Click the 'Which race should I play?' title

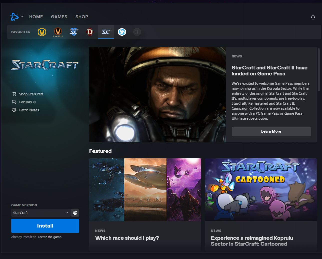click(x=127, y=238)
